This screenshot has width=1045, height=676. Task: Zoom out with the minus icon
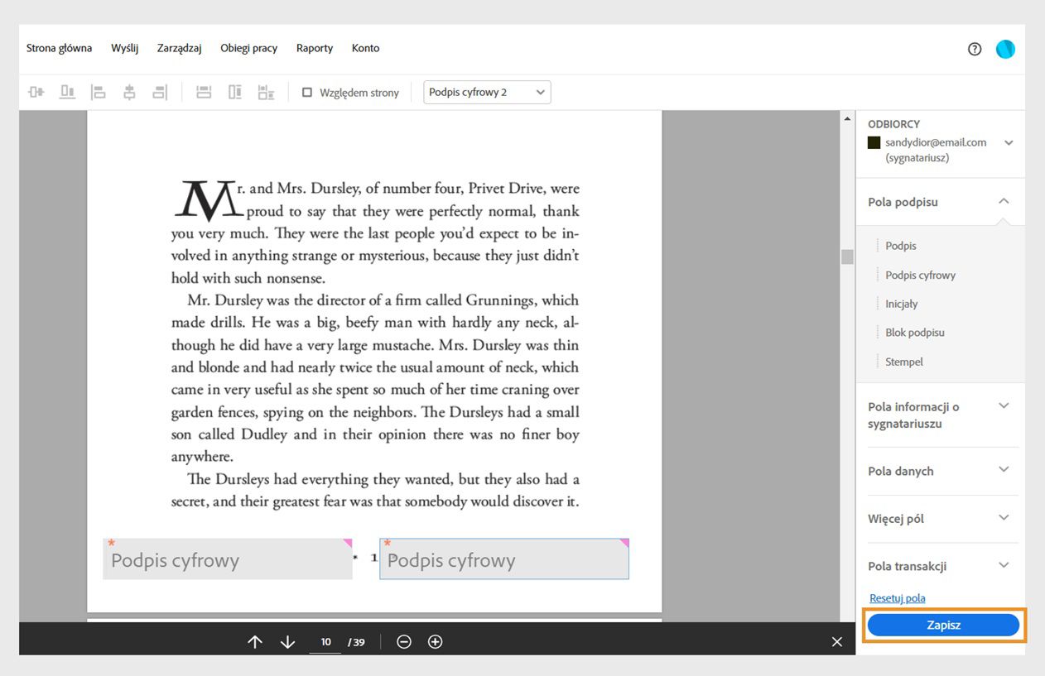click(404, 642)
